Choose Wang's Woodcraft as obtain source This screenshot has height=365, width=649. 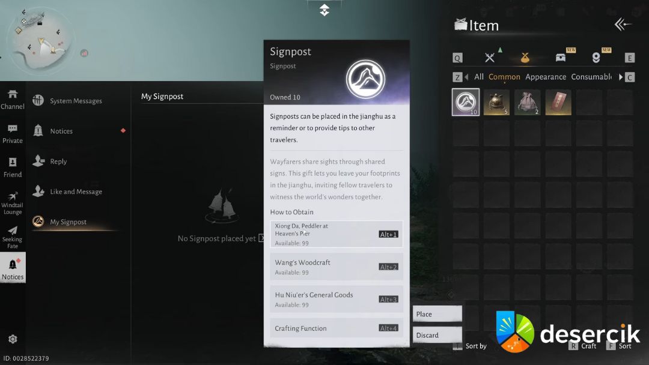tap(336, 267)
